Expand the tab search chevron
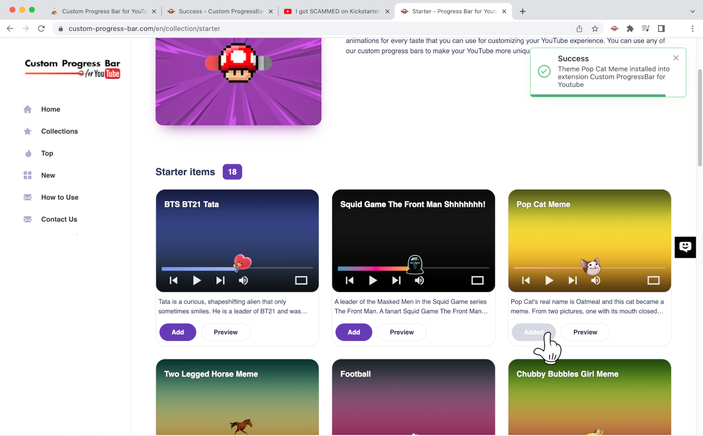 [692, 11]
